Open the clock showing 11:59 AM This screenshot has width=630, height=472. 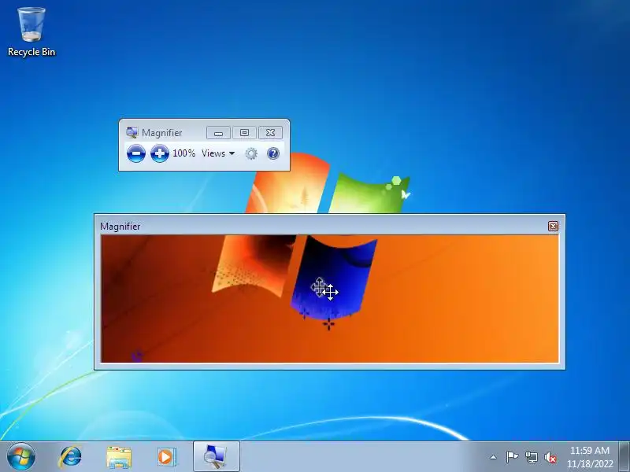click(x=590, y=457)
